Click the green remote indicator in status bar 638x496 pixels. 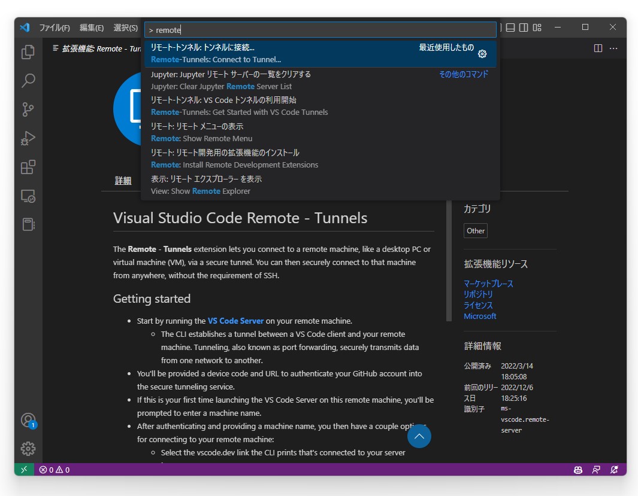point(24,470)
